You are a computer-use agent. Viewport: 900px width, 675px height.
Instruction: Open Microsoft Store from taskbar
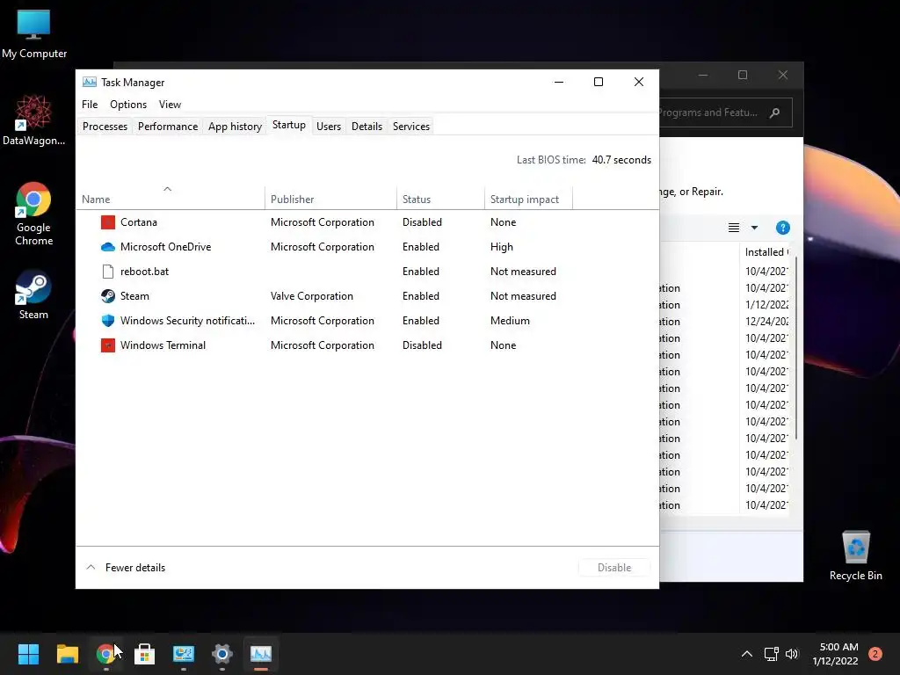click(x=145, y=654)
